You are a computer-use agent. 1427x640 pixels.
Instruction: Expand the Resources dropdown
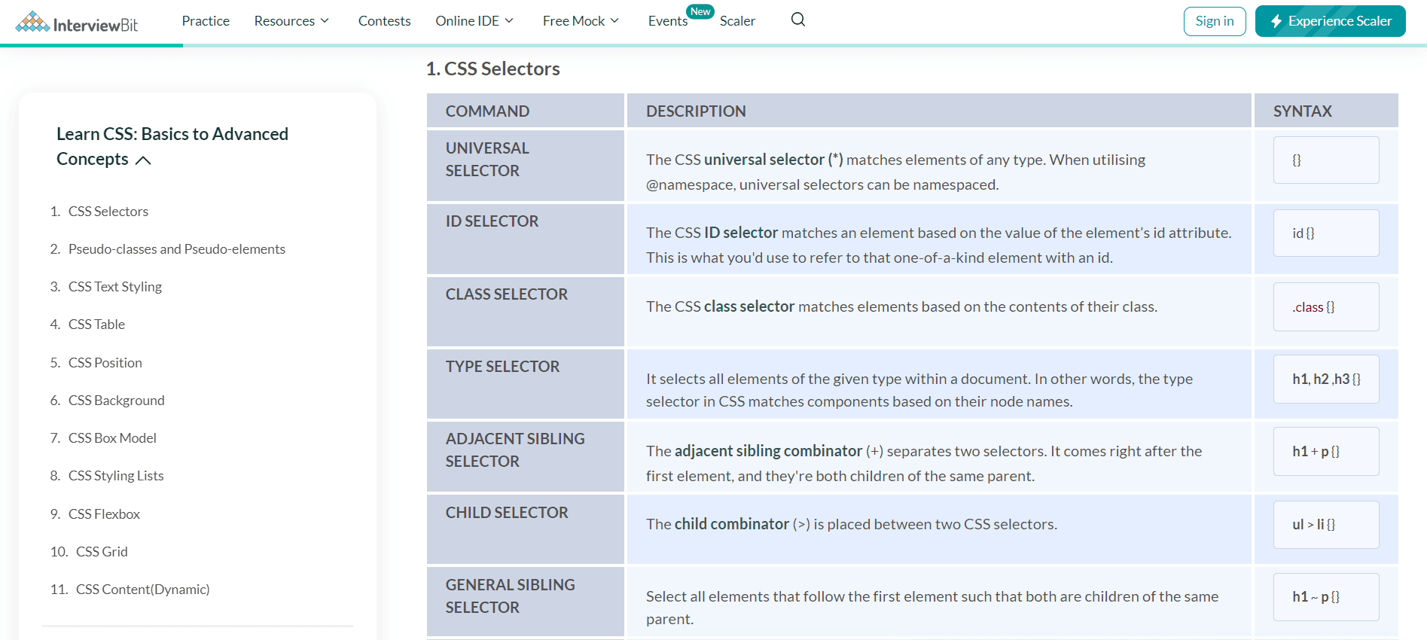pos(291,21)
